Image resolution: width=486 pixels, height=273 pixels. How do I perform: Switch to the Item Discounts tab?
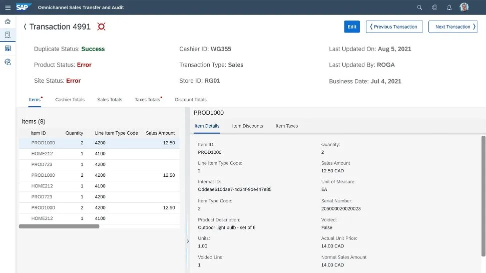pos(247,126)
